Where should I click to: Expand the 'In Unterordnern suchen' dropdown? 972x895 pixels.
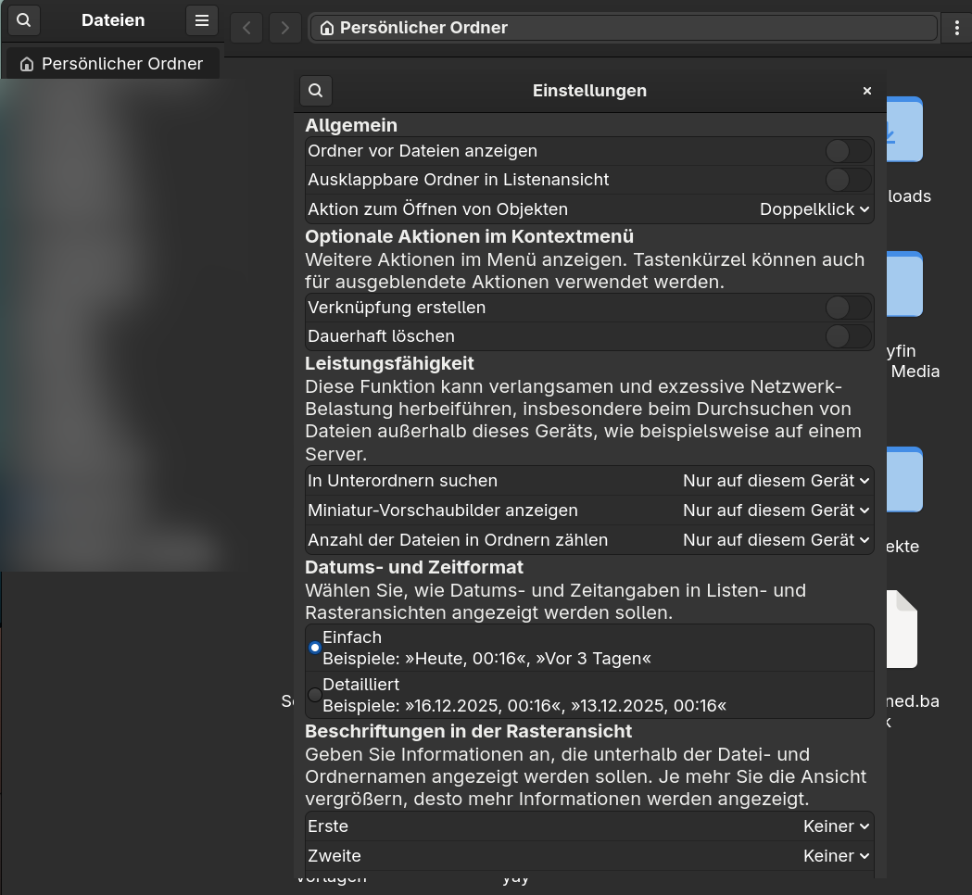click(x=776, y=481)
